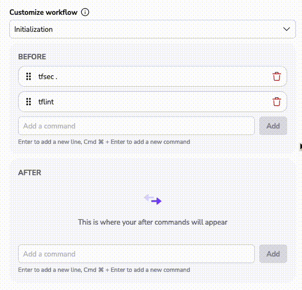The width and height of the screenshot is (302, 290).
Task: Click the keyboard hint below AFTER command field
Action: click(x=104, y=270)
